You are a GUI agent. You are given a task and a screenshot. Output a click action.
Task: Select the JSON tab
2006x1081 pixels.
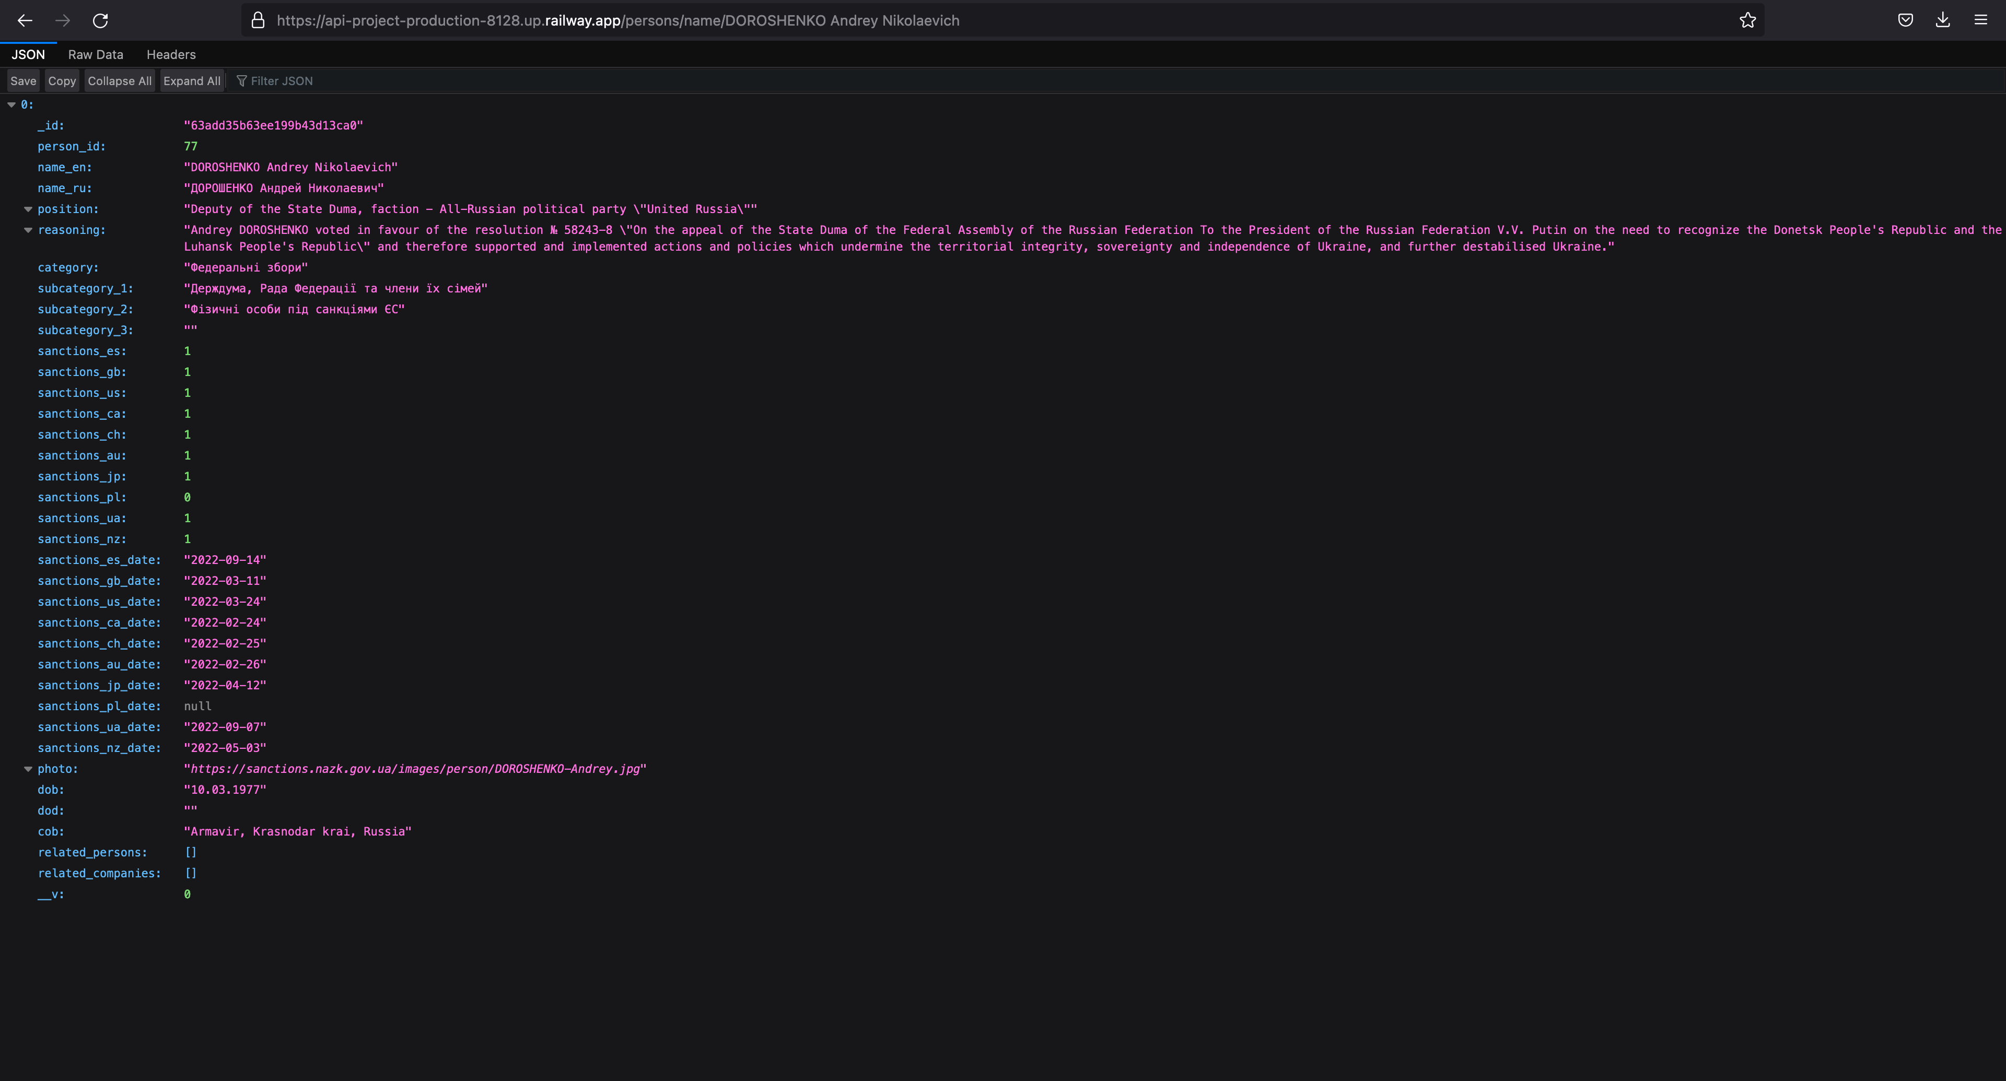pos(28,54)
